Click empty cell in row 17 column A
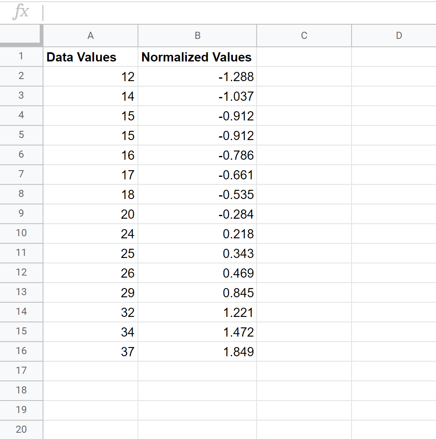This screenshot has width=436, height=439. pos(90,371)
